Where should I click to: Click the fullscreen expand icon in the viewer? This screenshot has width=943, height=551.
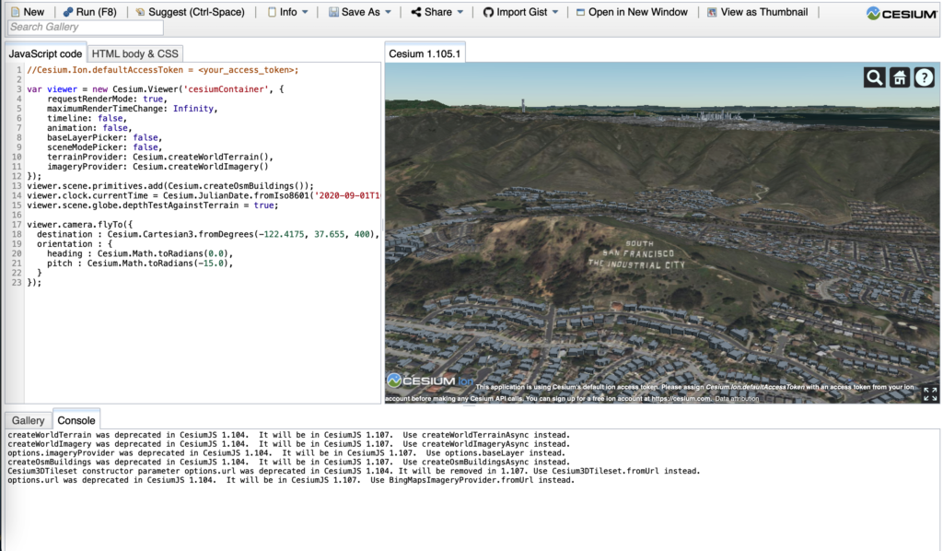tap(929, 393)
